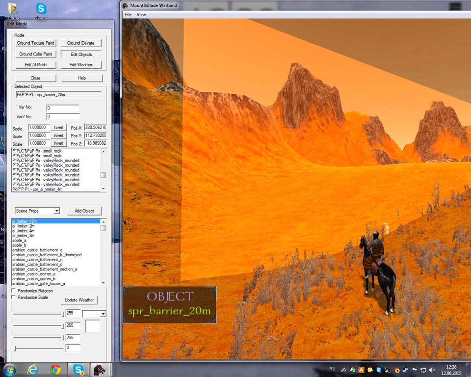Open the File menu

[128, 15]
